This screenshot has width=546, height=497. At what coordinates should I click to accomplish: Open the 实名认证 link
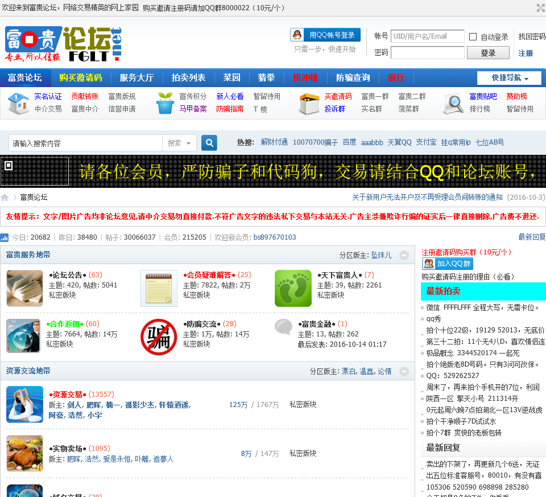(48, 97)
